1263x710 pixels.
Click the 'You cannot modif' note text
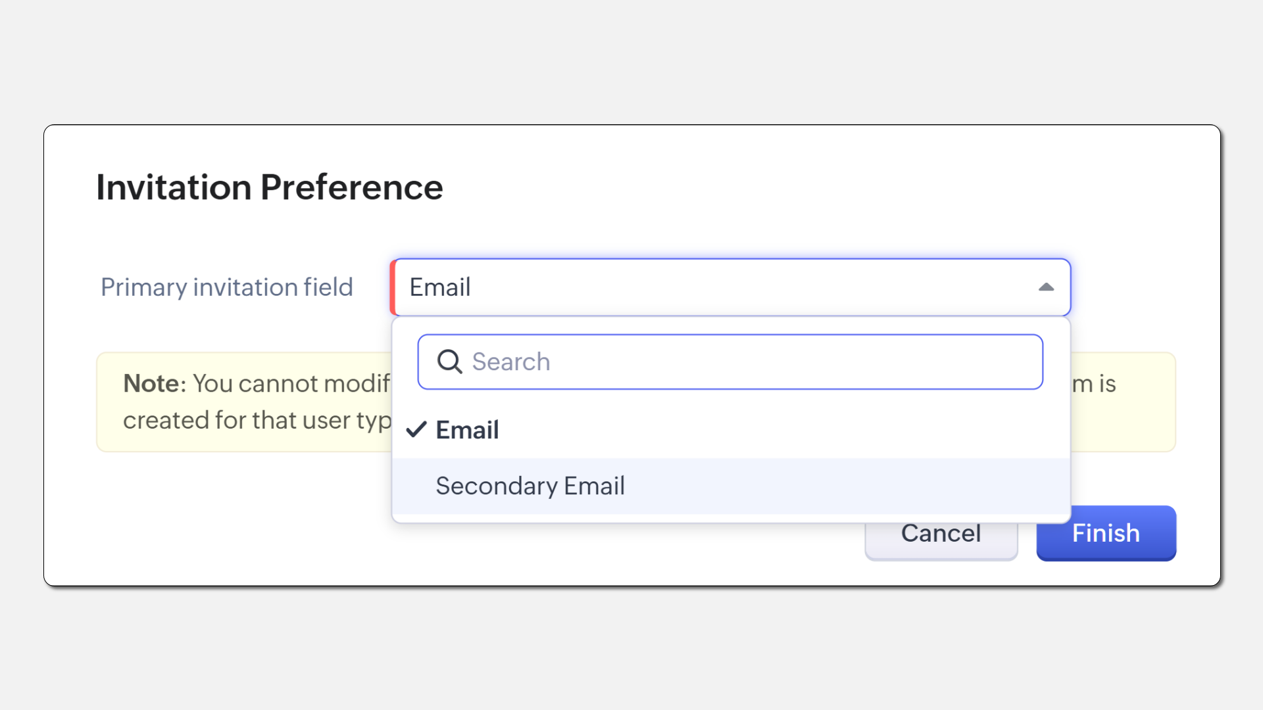(x=291, y=383)
